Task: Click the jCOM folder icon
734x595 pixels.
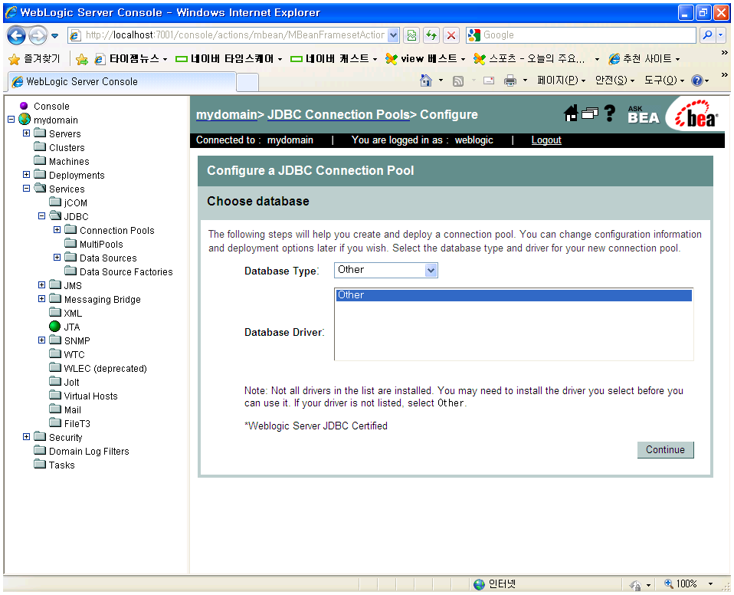Action: click(x=55, y=202)
